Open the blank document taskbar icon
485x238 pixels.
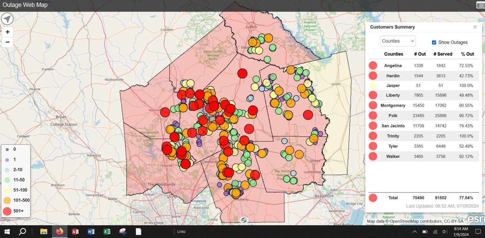[139, 232]
